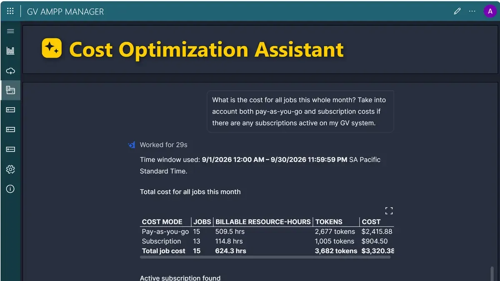Open the purple user avatar A
This screenshot has width=500, height=281.
[x=489, y=11]
